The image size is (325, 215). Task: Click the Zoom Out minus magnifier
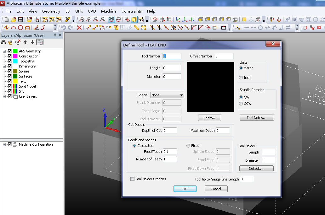(x=103, y=20)
